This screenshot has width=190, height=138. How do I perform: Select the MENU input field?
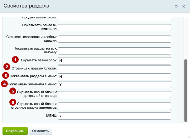[114, 116]
